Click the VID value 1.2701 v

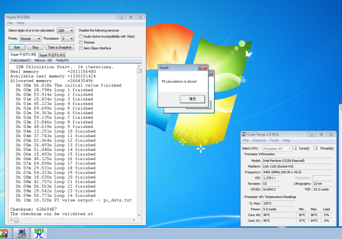pyautogui.click(x=272, y=178)
